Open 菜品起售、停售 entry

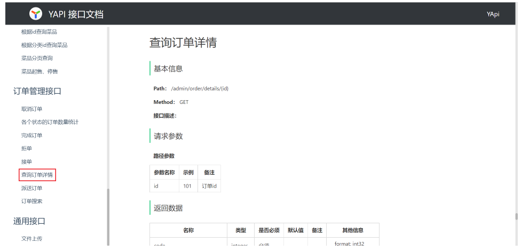40,71
